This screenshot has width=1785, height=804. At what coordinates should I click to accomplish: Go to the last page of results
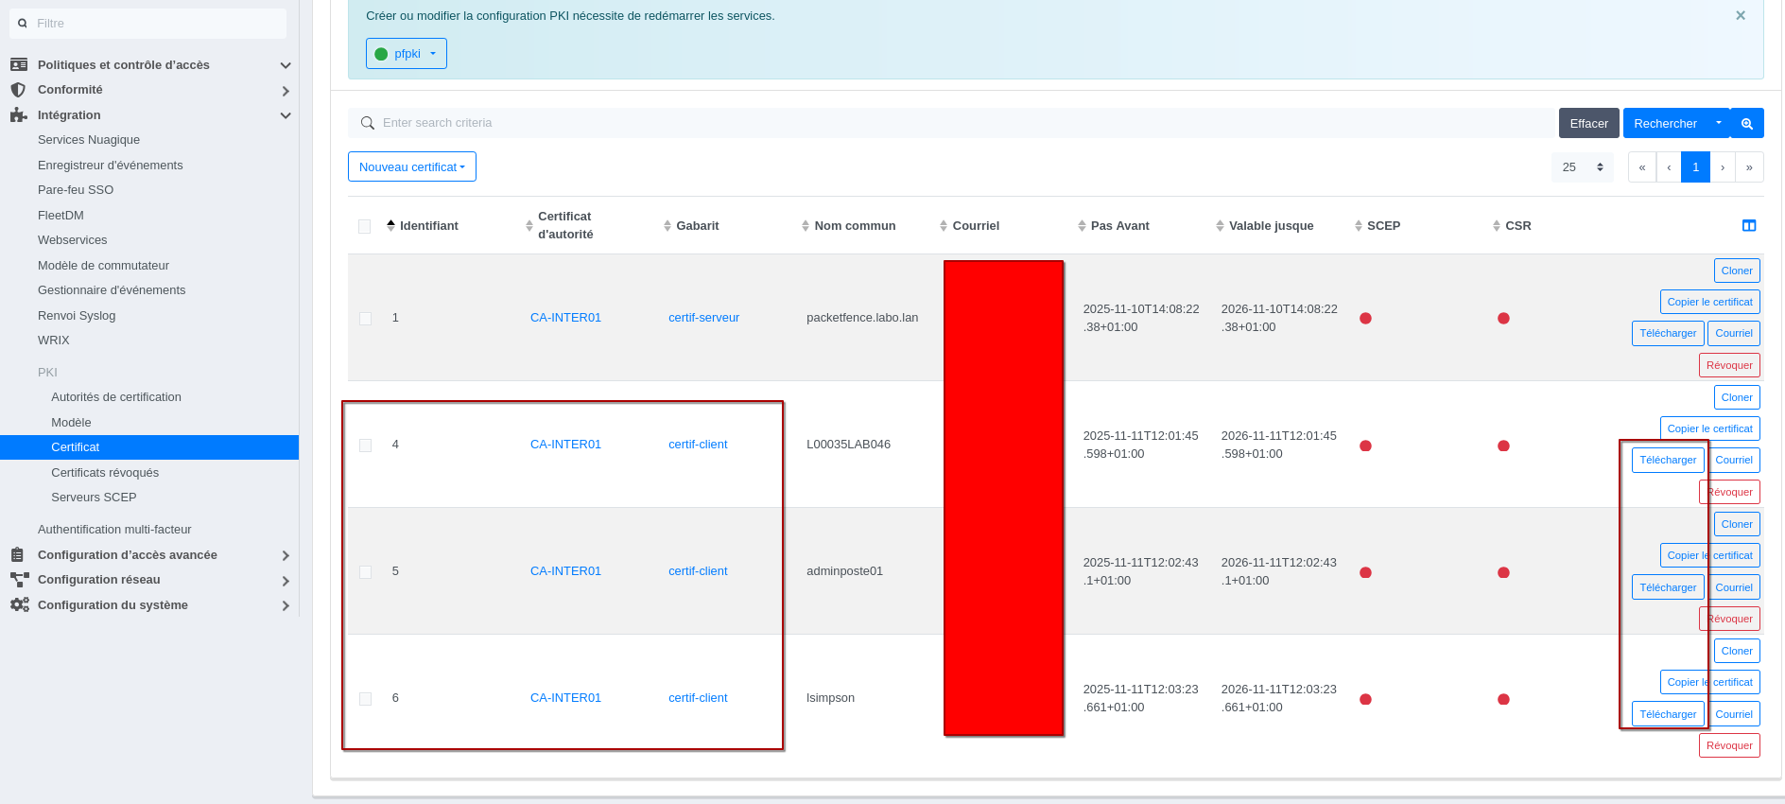pos(1749,167)
